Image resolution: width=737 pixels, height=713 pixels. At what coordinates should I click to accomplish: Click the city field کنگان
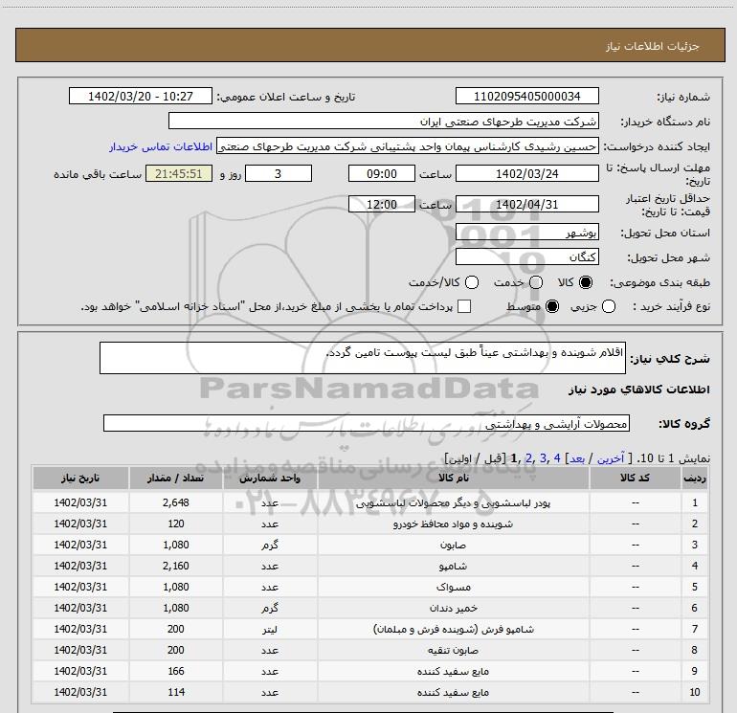(x=526, y=256)
